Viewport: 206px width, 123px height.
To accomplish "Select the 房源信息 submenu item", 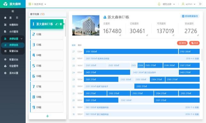I will [x=13, y=45].
